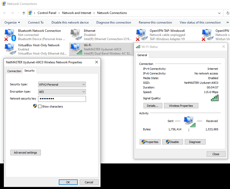Click the refresh icon in address bar
Screen dimensions: 230x189
pos(227,13)
